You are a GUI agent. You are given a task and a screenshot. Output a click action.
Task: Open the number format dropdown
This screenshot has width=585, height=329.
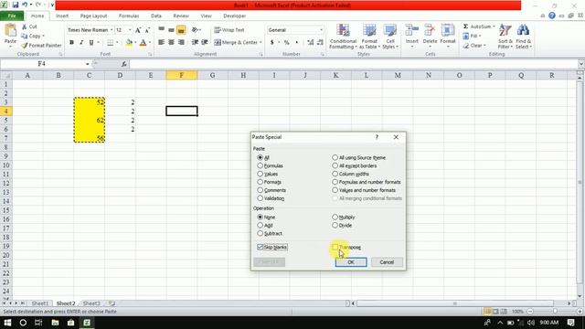point(321,30)
